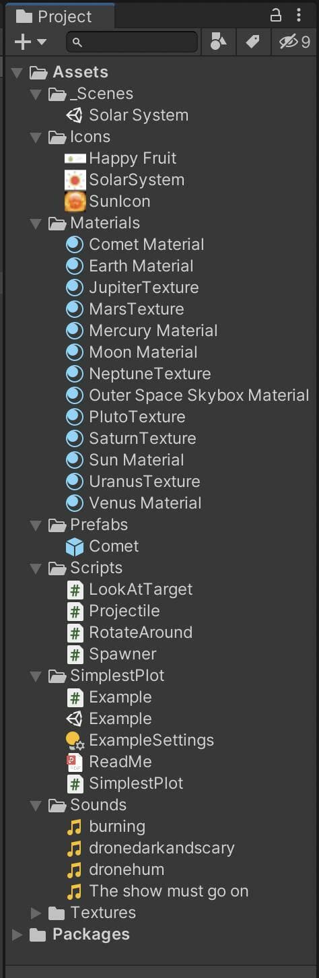
Task: Click the Search by Label tag icon
Action: pyautogui.click(x=253, y=42)
